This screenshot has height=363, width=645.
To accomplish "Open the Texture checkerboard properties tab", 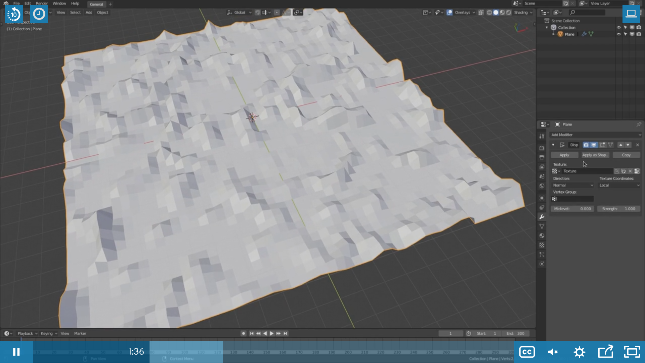I will [x=542, y=245].
